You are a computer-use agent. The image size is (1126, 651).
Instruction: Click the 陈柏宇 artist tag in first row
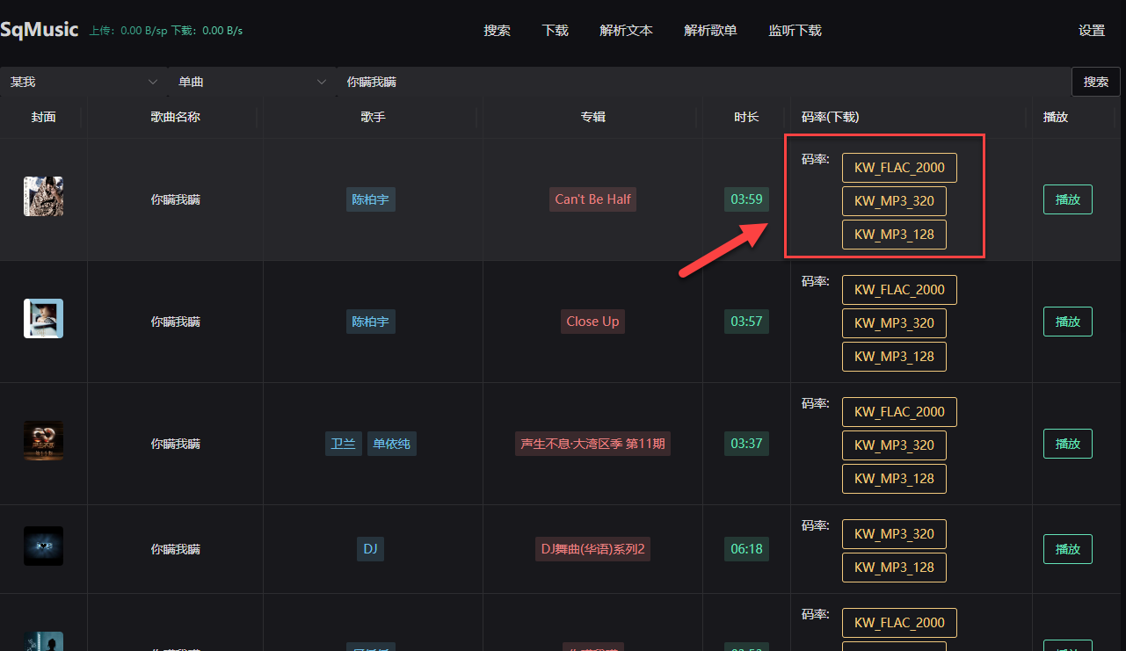pos(370,199)
